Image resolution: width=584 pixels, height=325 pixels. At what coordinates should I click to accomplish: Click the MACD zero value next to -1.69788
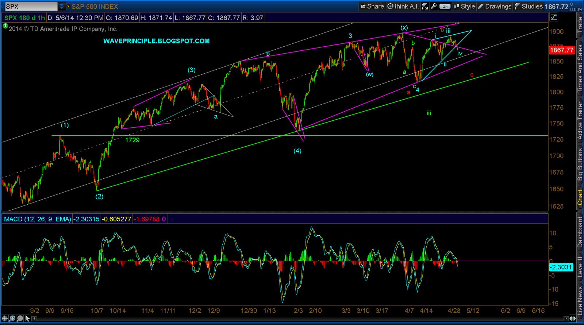(164, 219)
